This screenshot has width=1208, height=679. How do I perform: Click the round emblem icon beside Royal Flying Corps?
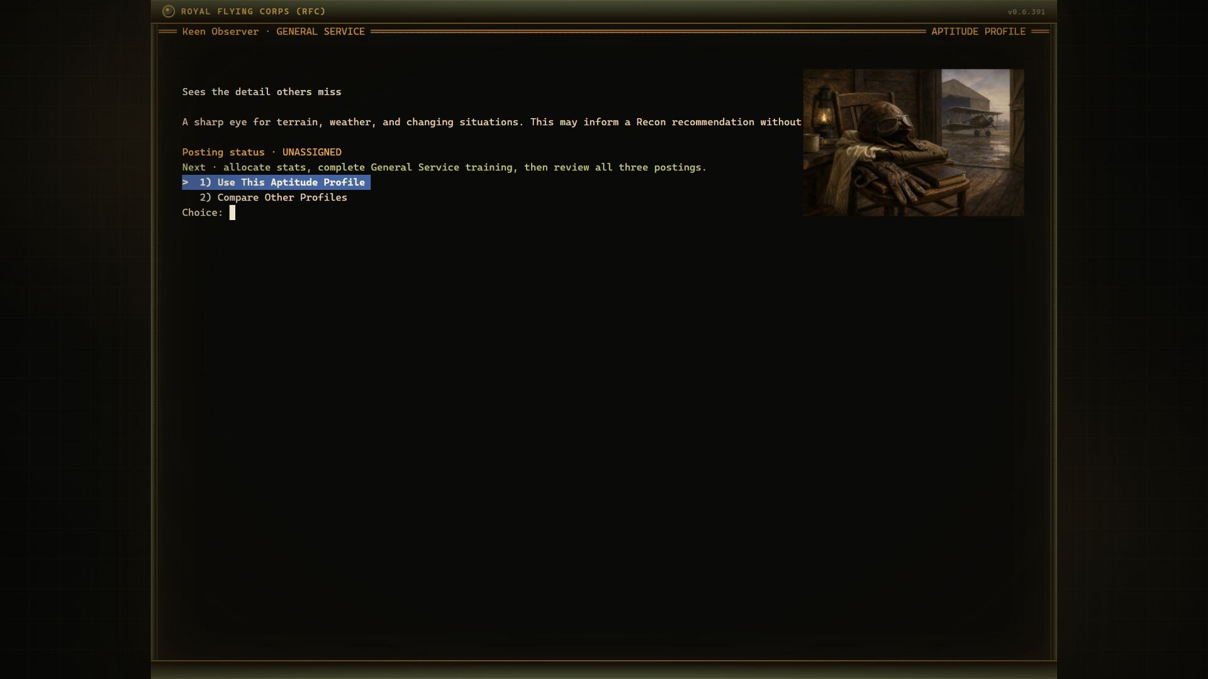tap(168, 11)
